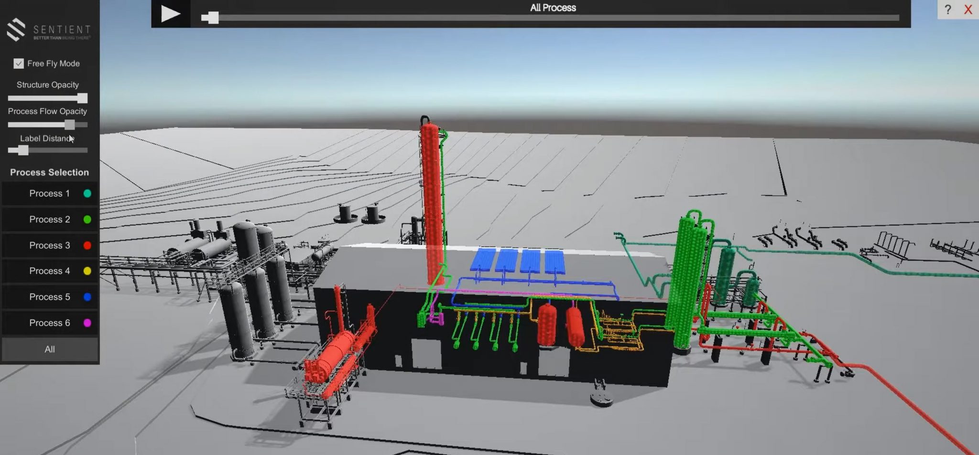Select Process 5 to highlight blue flow
The width and height of the screenshot is (979, 455).
click(49, 296)
